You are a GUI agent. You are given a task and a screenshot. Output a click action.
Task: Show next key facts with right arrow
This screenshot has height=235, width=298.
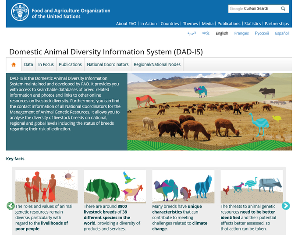[x=286, y=206]
